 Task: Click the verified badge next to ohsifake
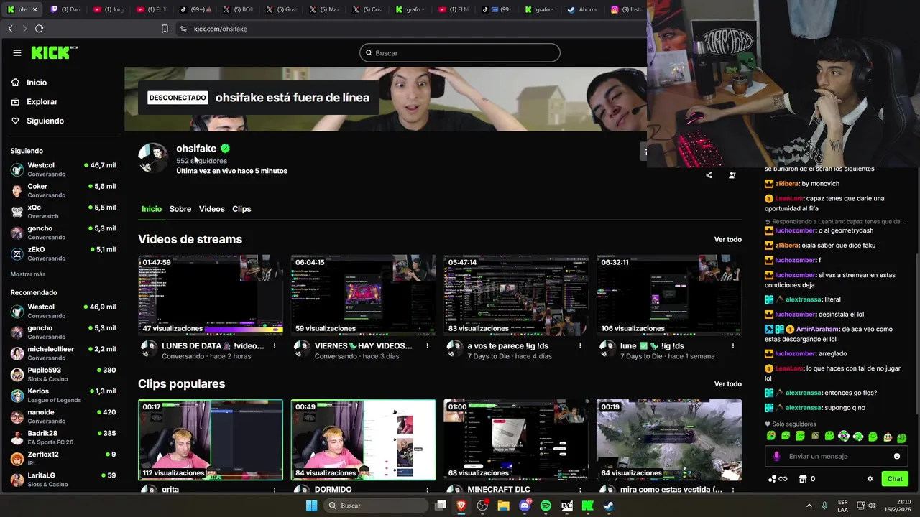[x=225, y=149]
